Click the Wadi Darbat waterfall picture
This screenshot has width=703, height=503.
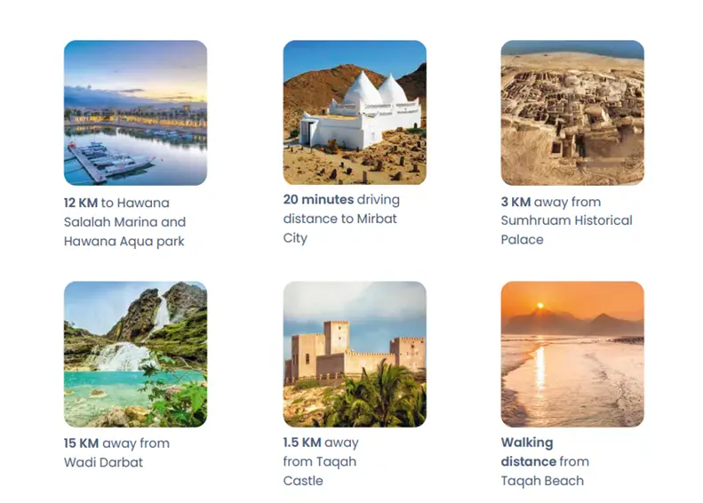135,354
